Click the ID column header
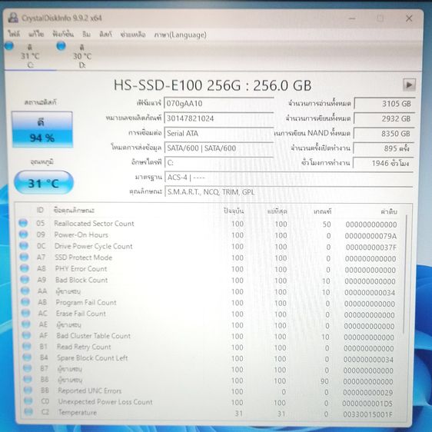 (x=40, y=210)
